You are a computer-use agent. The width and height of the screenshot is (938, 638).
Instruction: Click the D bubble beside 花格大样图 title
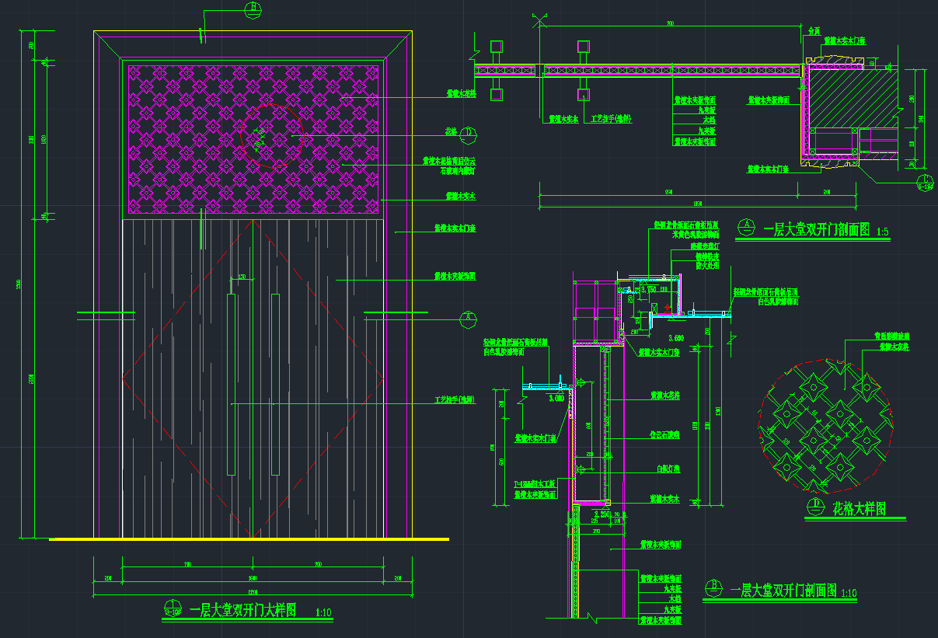pos(816,508)
